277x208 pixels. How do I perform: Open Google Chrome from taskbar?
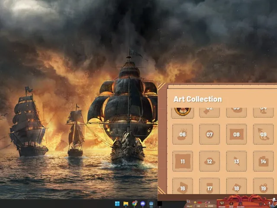pos(135,204)
